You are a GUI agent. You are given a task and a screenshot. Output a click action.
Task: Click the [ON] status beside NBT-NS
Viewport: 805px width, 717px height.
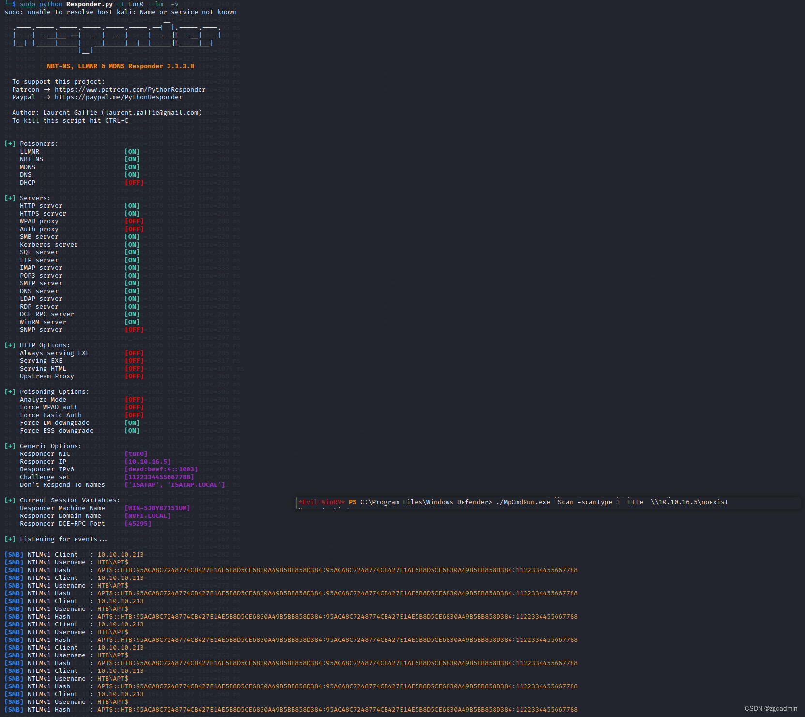pyautogui.click(x=132, y=159)
